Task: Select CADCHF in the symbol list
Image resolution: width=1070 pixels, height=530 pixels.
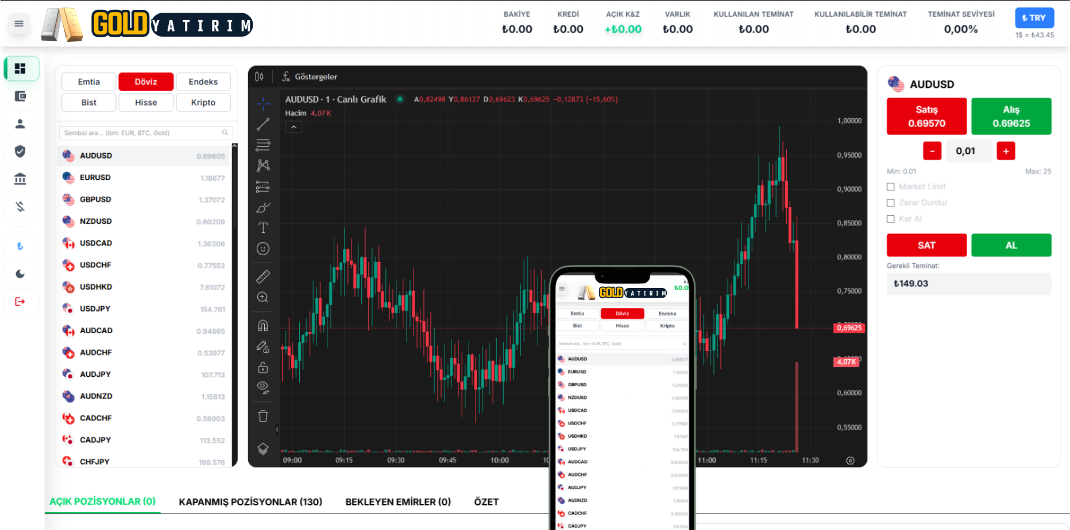Action: [x=144, y=418]
